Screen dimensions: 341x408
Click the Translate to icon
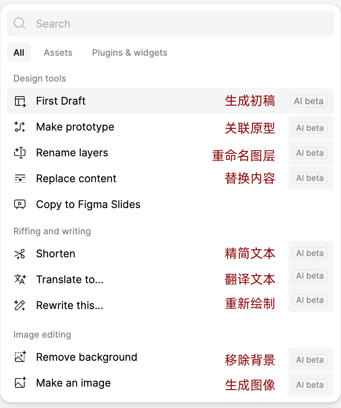pyautogui.click(x=20, y=280)
